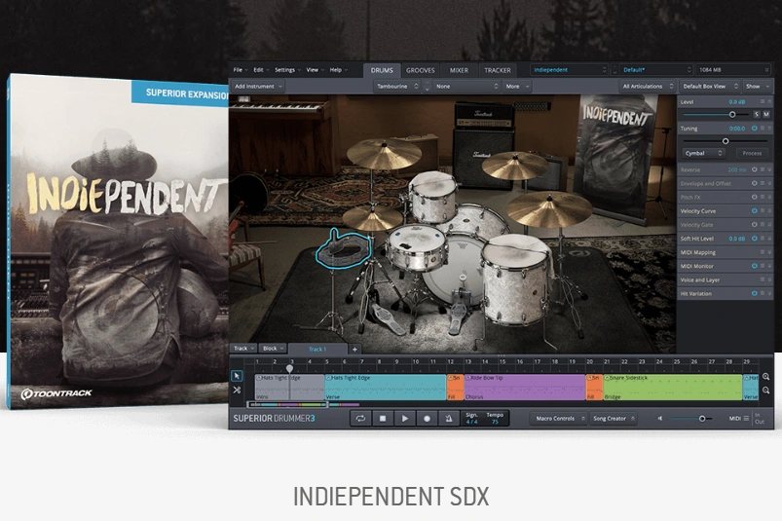Toggle MIDI Monitor power button
The height and width of the screenshot is (521, 782).
(754, 266)
